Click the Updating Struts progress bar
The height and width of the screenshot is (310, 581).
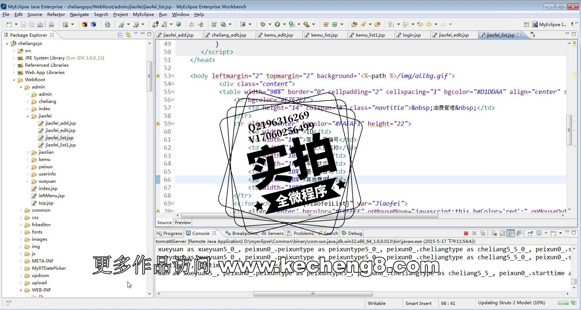[x=563, y=303]
